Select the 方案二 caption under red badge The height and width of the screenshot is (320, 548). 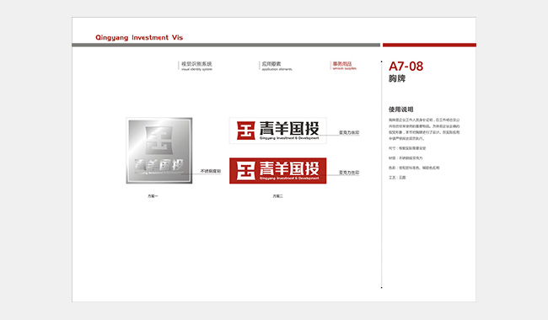coord(278,196)
